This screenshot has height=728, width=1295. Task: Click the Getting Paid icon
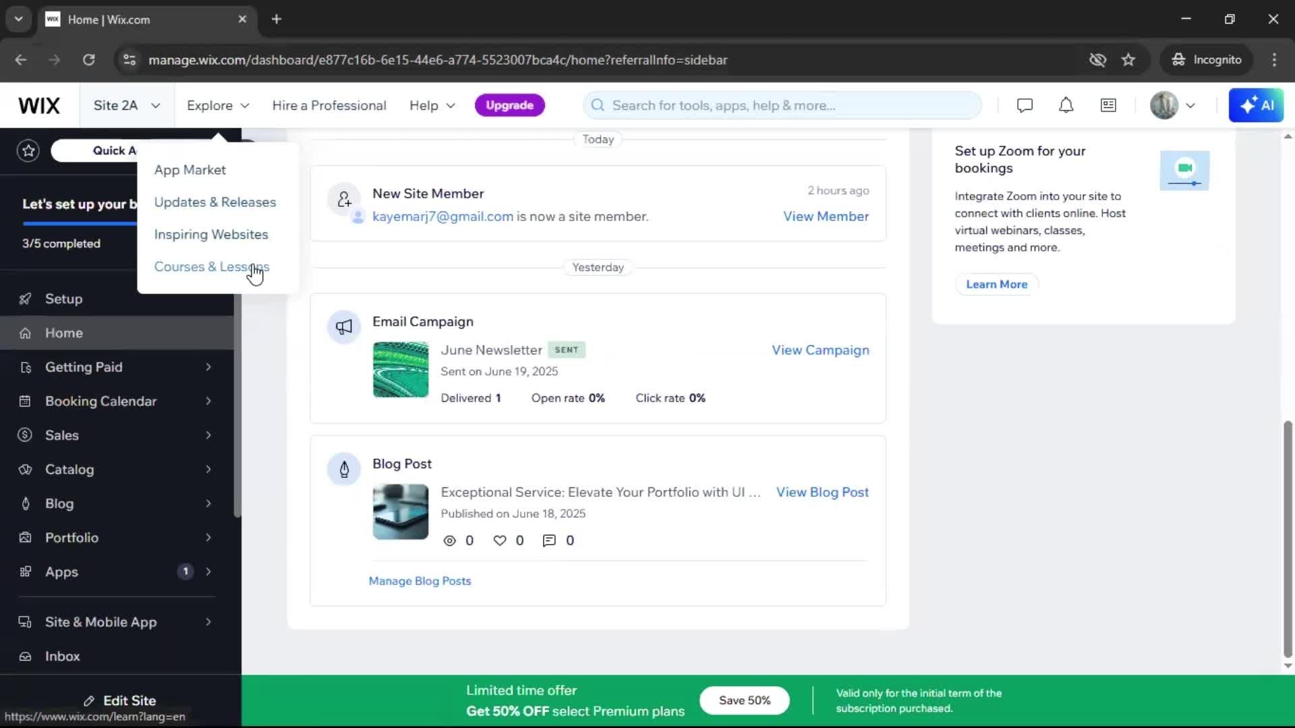point(25,367)
